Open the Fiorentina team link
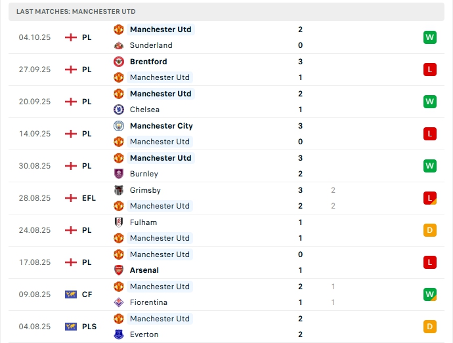453x343 pixels. [x=148, y=302]
